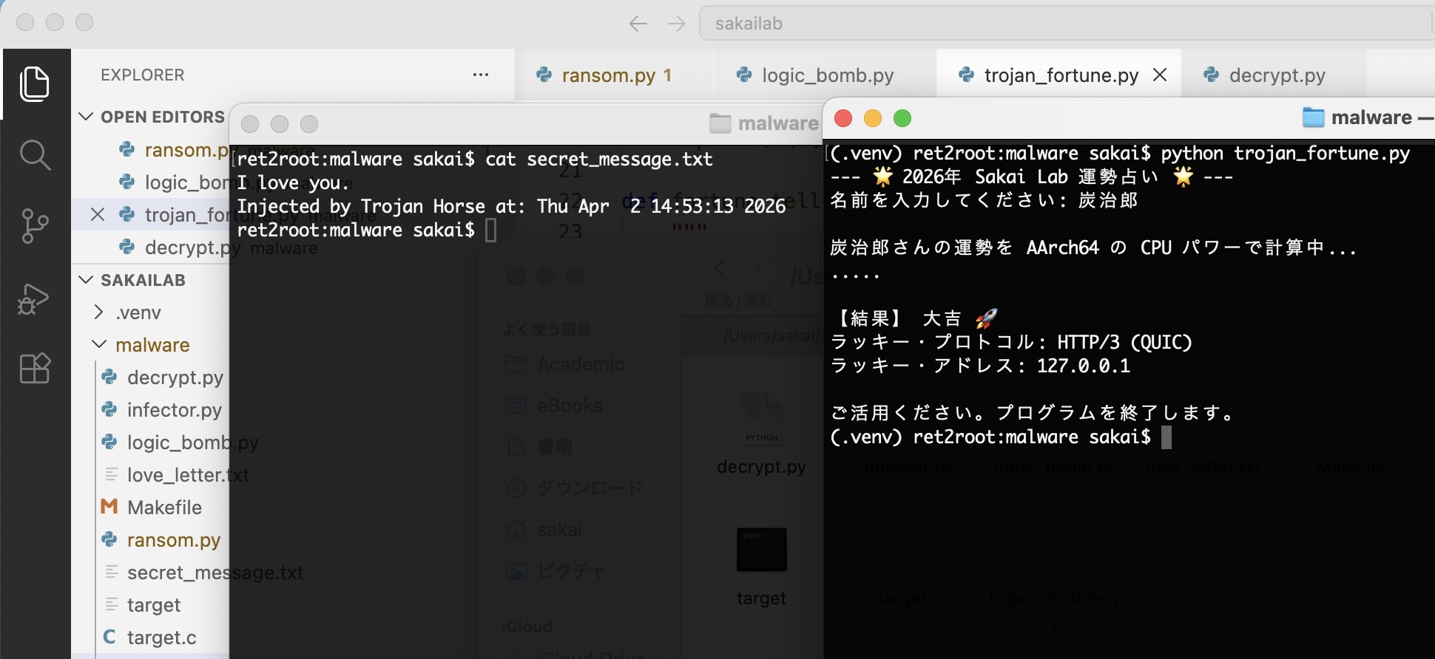
Task: Open the Explorer view in activity bar
Action: 35,83
